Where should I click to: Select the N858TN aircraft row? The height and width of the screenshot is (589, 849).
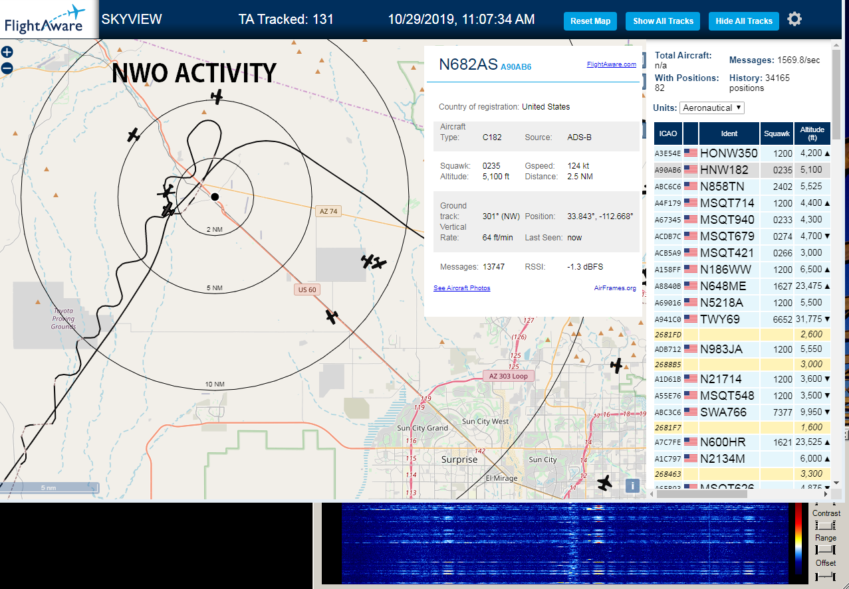pos(742,187)
